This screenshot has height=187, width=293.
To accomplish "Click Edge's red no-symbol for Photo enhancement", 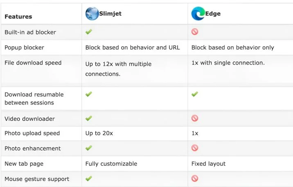I will pyautogui.click(x=195, y=148).
